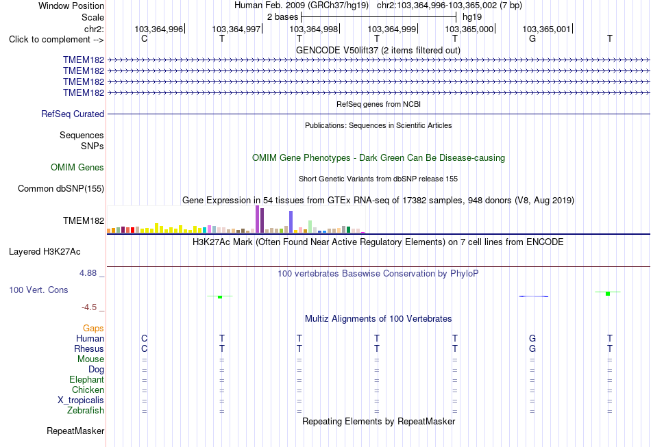Select the second TMEM182 transcript label
Viewport: 651px width, 447px height.
(84, 71)
